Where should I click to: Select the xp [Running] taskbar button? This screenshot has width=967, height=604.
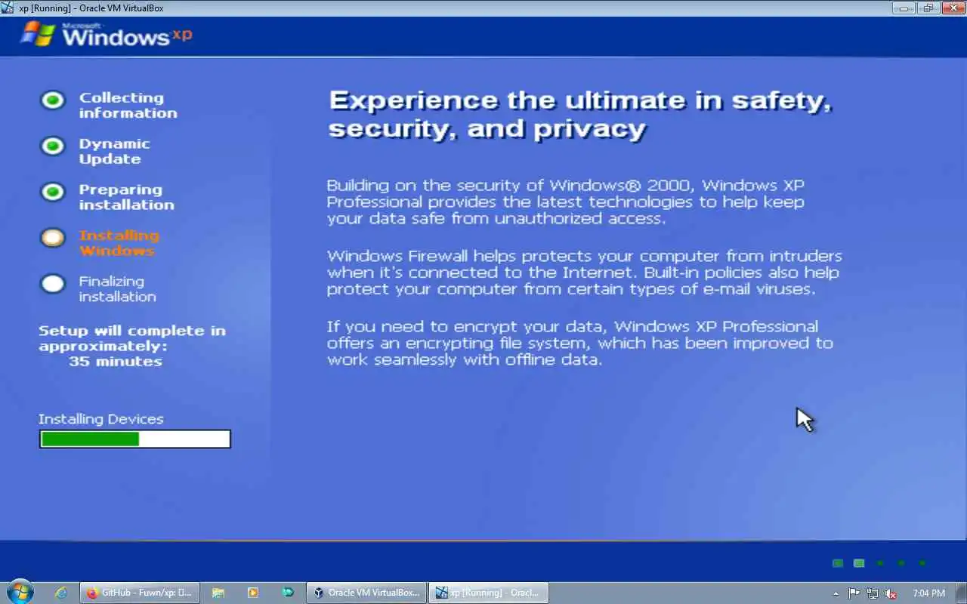[x=488, y=593]
